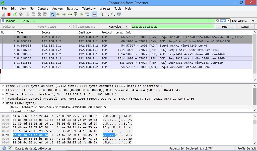The height and width of the screenshot is (151, 257).
Task: Click the hex search field containing aa aa
Action: point(172,27)
